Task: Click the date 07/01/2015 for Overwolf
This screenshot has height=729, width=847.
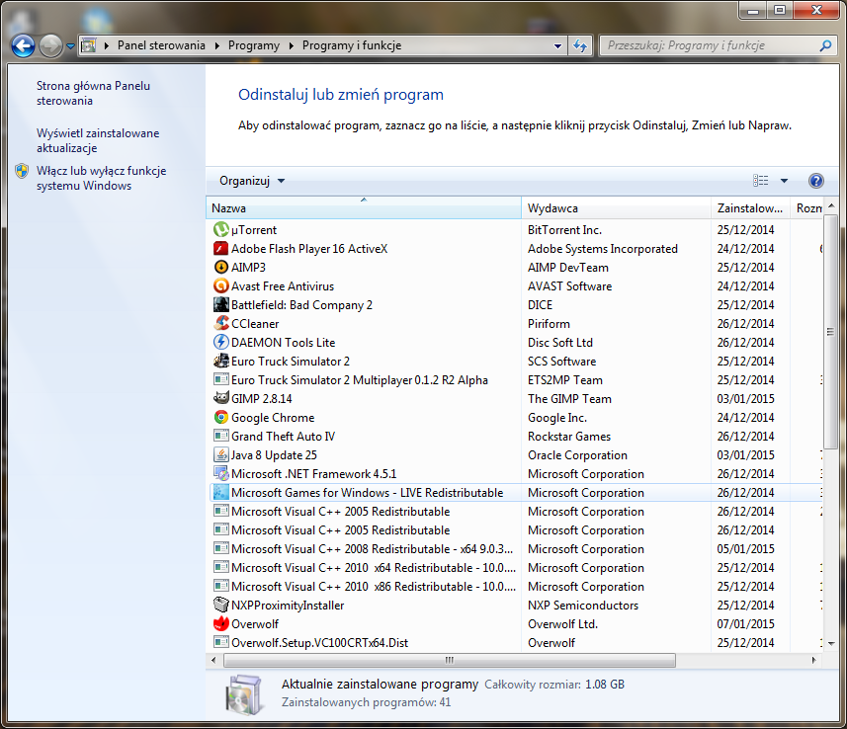Action: point(745,623)
